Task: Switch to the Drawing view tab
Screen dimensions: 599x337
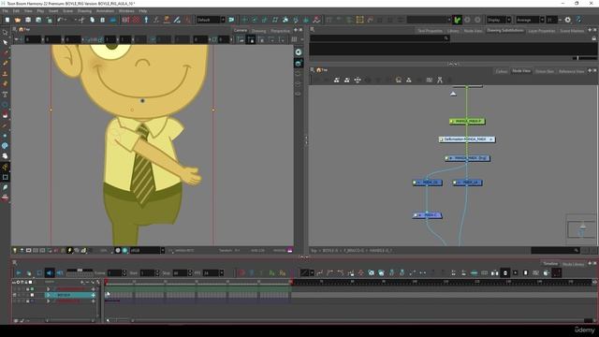Action: (x=258, y=31)
